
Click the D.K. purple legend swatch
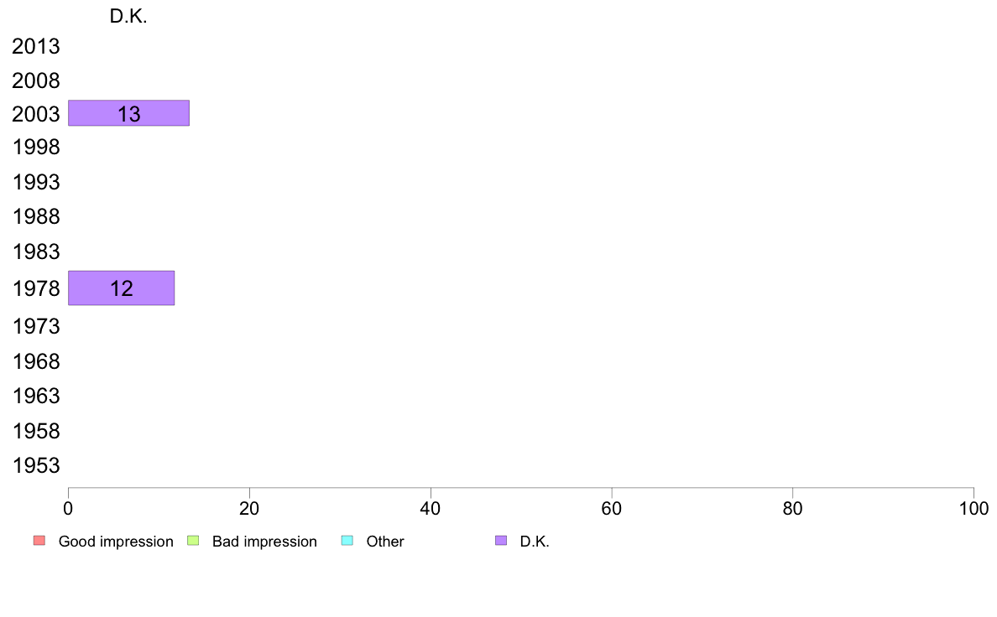click(501, 541)
